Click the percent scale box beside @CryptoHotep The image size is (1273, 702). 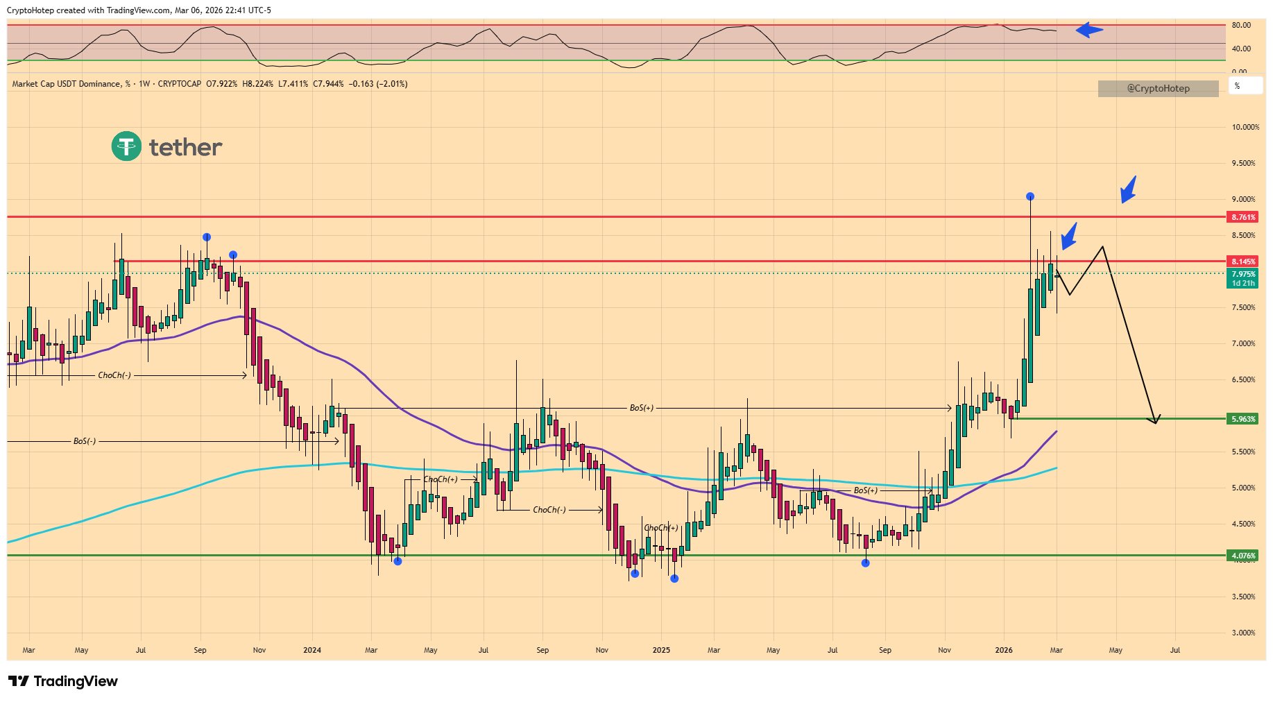tap(1245, 86)
